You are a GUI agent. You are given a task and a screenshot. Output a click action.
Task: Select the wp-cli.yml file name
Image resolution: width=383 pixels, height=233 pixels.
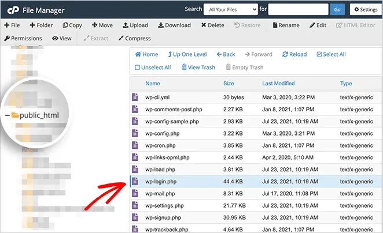coord(157,97)
